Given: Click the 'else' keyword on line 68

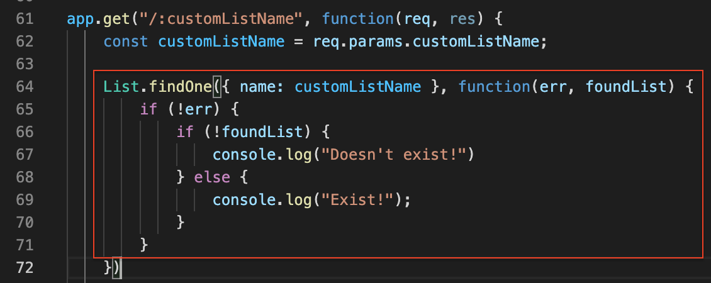Looking at the screenshot, I should click(212, 177).
